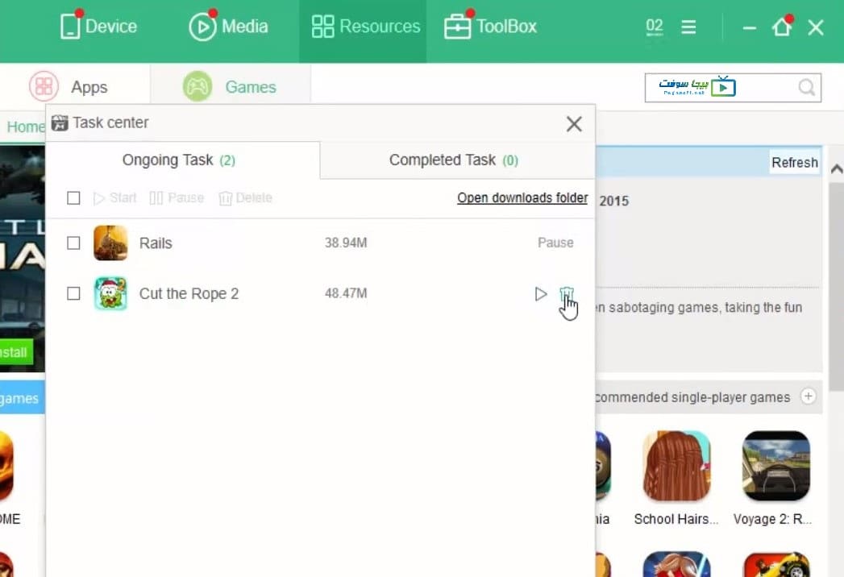Select the Apps category
The width and height of the screenshot is (844, 577).
[x=75, y=86]
